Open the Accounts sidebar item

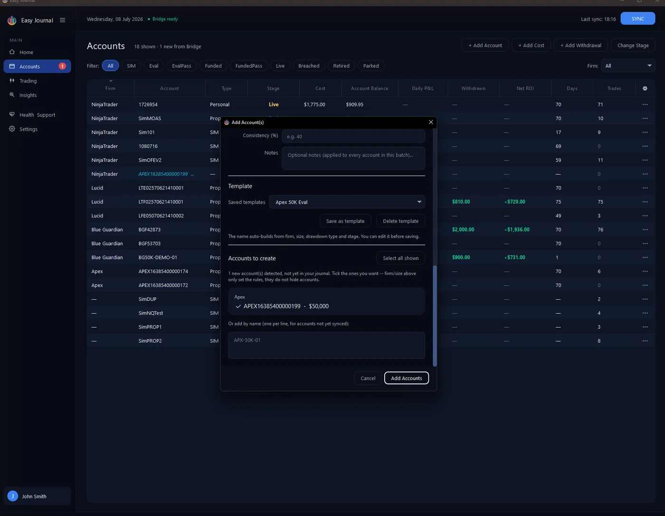[37, 67]
